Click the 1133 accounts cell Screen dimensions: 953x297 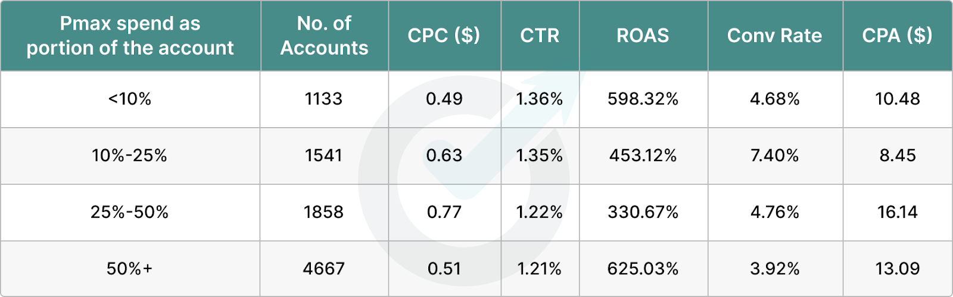(323, 99)
